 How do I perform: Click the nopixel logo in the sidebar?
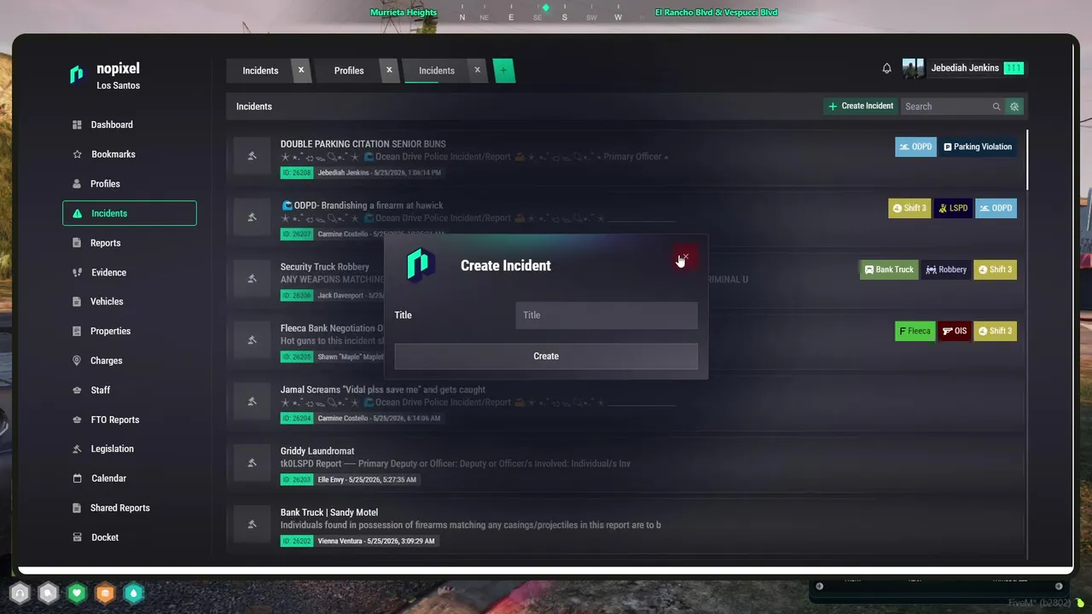point(77,75)
